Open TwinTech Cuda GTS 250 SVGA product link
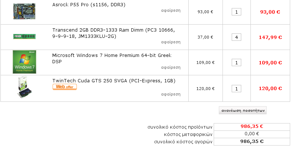Viewport: 292px width, 147px height. coord(114,80)
